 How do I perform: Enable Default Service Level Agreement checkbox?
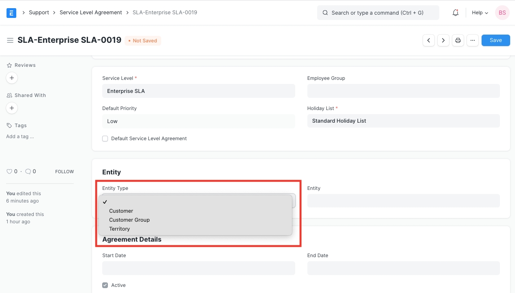105,139
